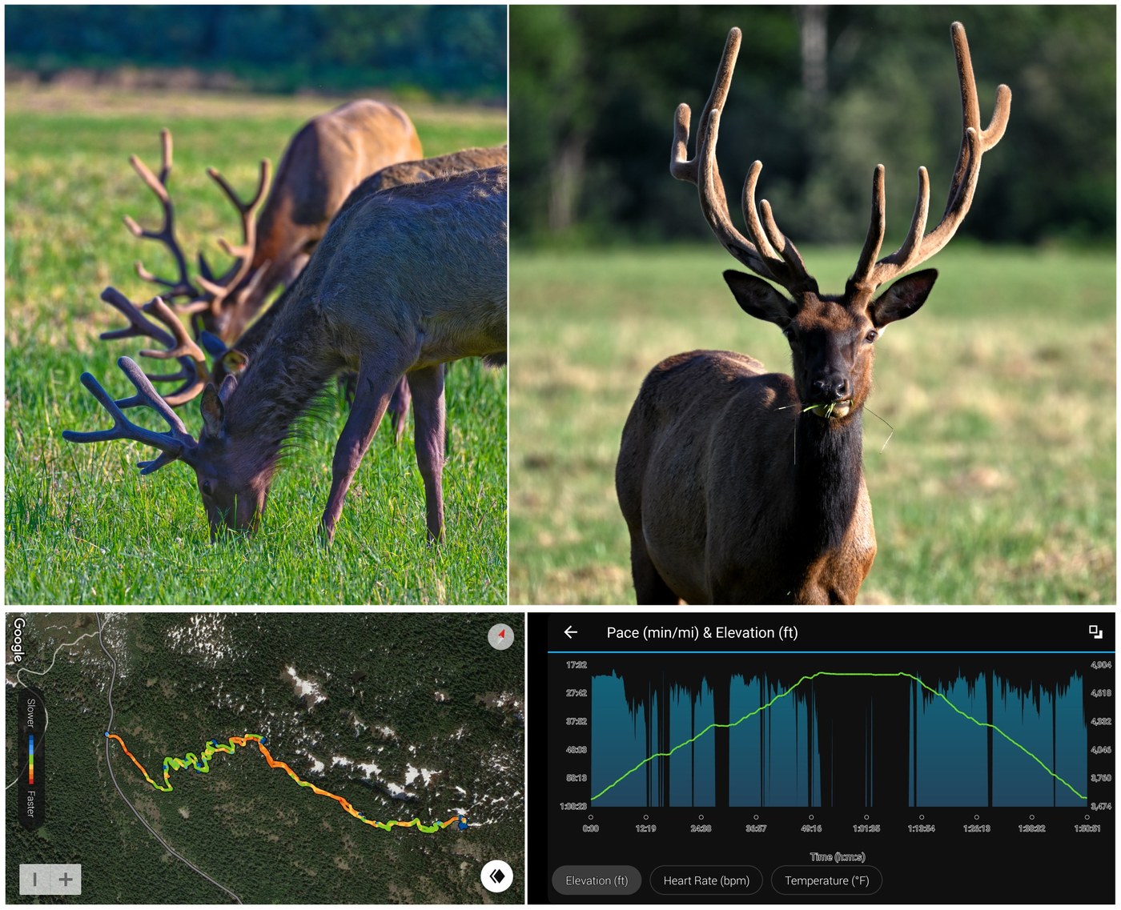Click the Slower–Faster pace color legend
The image size is (1121, 910).
[x=30, y=757]
